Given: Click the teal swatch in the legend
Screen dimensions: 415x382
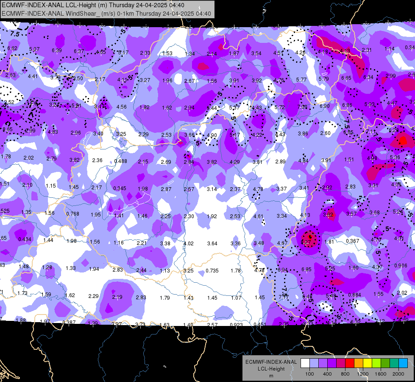Looking at the screenshot, I should [394, 363].
